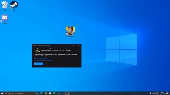Image resolution: width=170 pixels, height=95 pixels.
Task: Click the error dialog title bar text
Action: coord(42,46)
